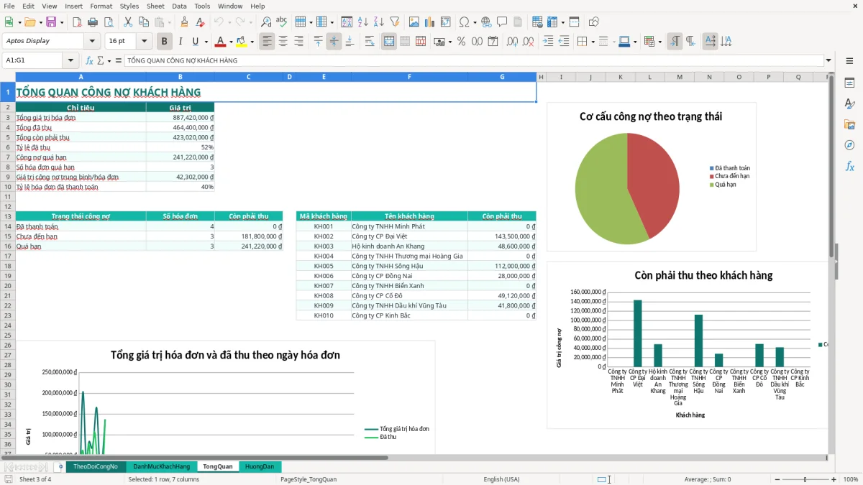Open Print Preview
Screen dimensions: 863x485
click(x=109, y=22)
